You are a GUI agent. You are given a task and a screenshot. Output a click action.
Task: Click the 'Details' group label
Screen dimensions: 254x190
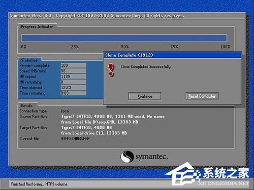[x=26, y=106]
